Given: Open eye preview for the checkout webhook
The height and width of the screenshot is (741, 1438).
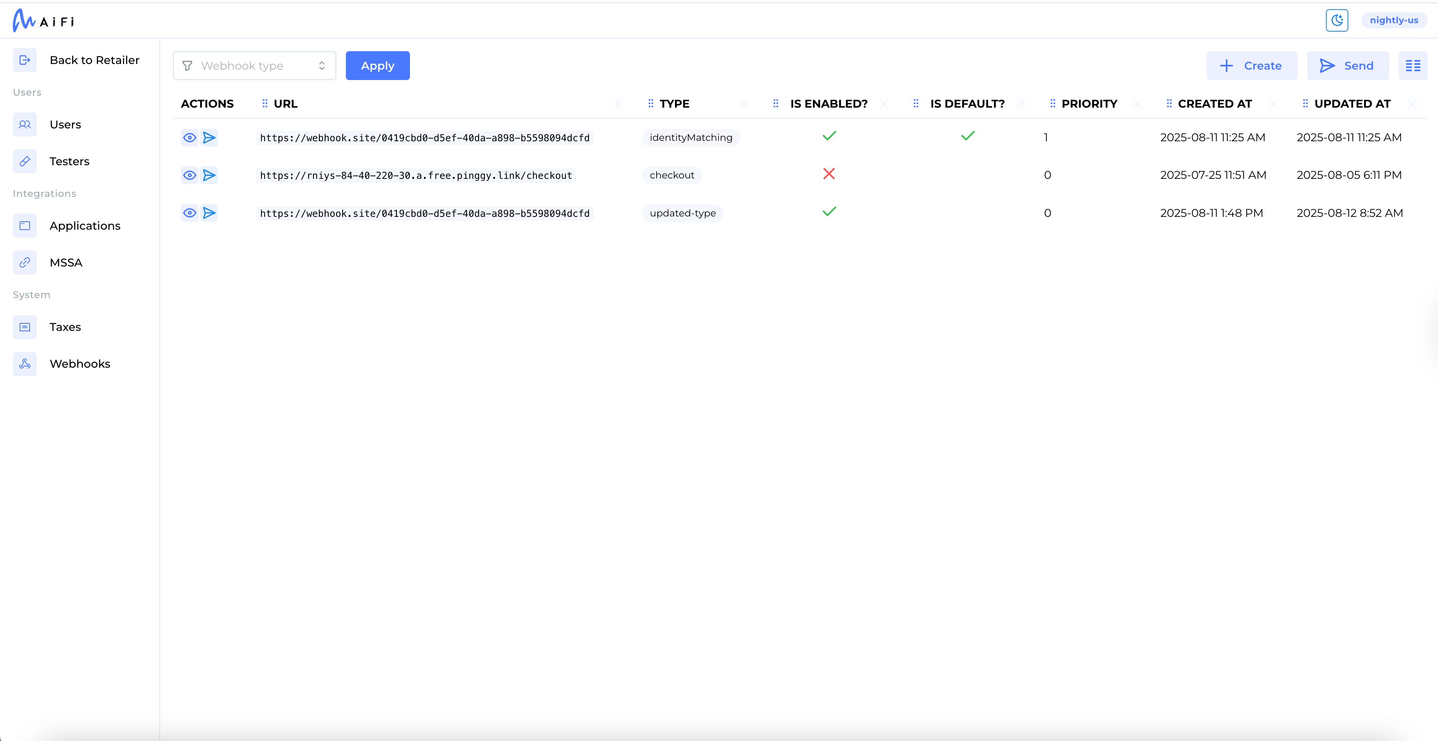Looking at the screenshot, I should tap(190, 175).
